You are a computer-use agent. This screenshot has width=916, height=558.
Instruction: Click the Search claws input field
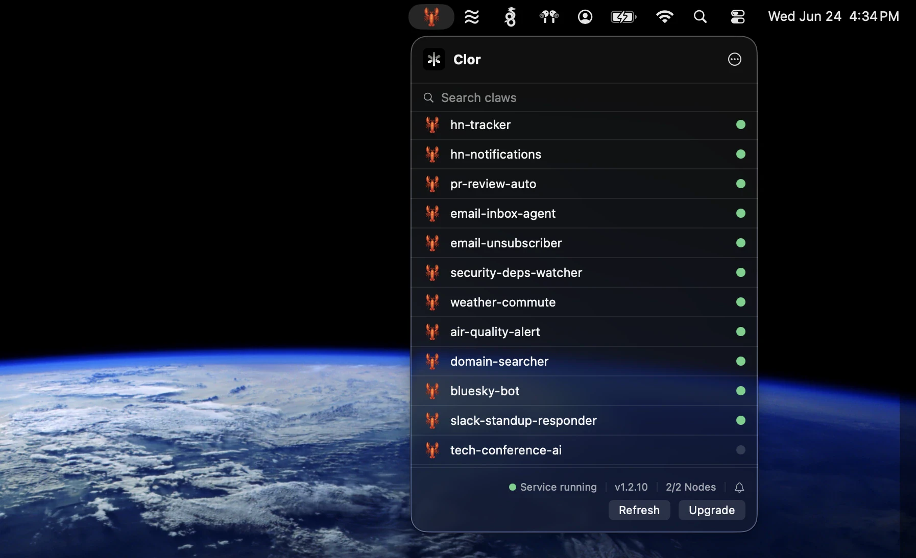pyautogui.click(x=584, y=97)
